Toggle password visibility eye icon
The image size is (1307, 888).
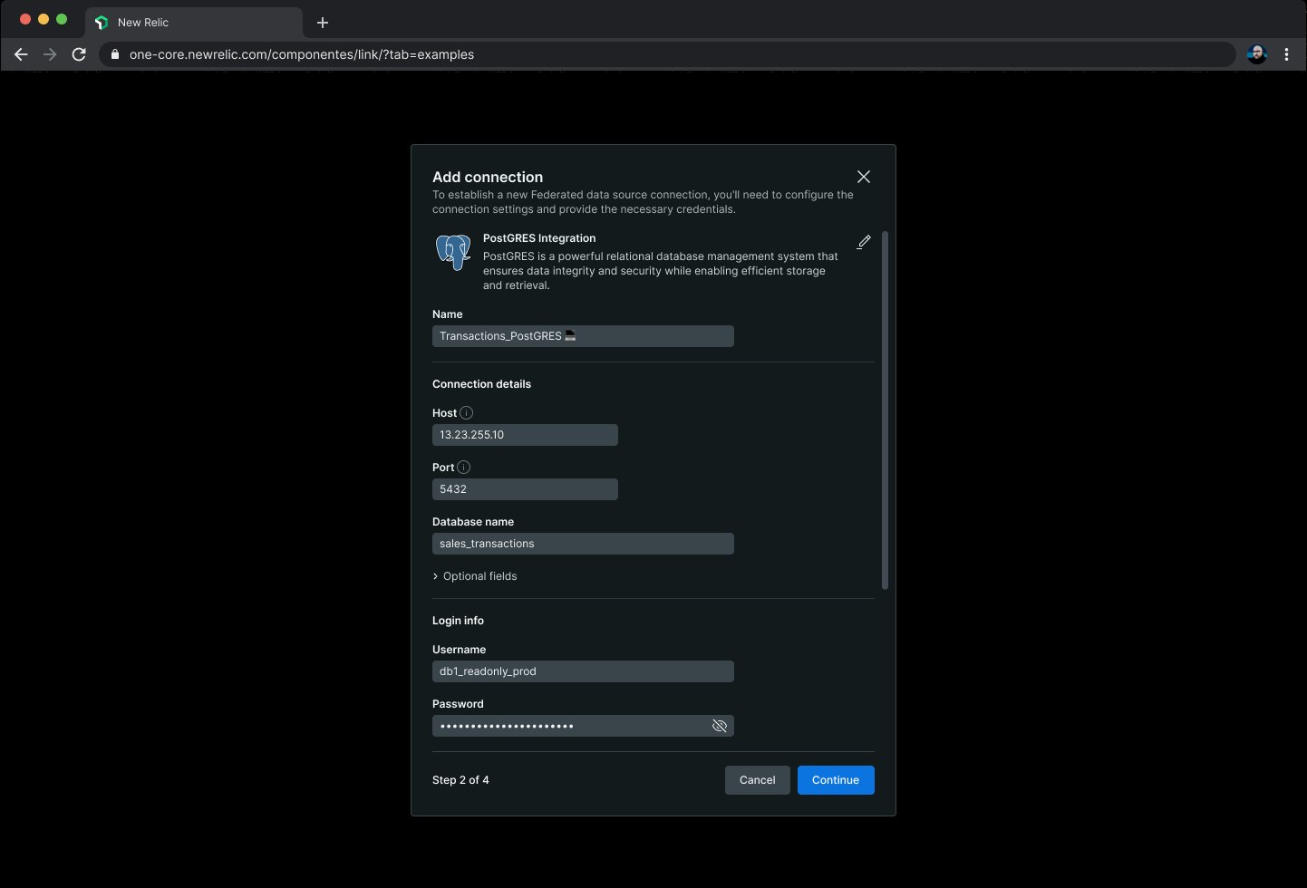tap(720, 726)
